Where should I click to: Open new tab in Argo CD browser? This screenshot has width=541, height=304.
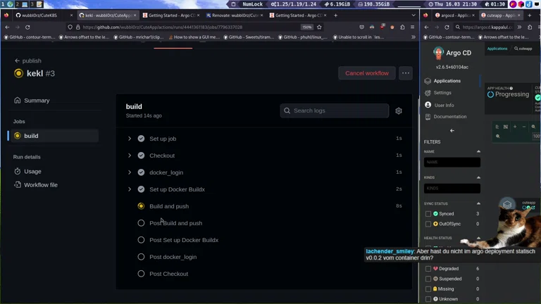tap(530, 15)
